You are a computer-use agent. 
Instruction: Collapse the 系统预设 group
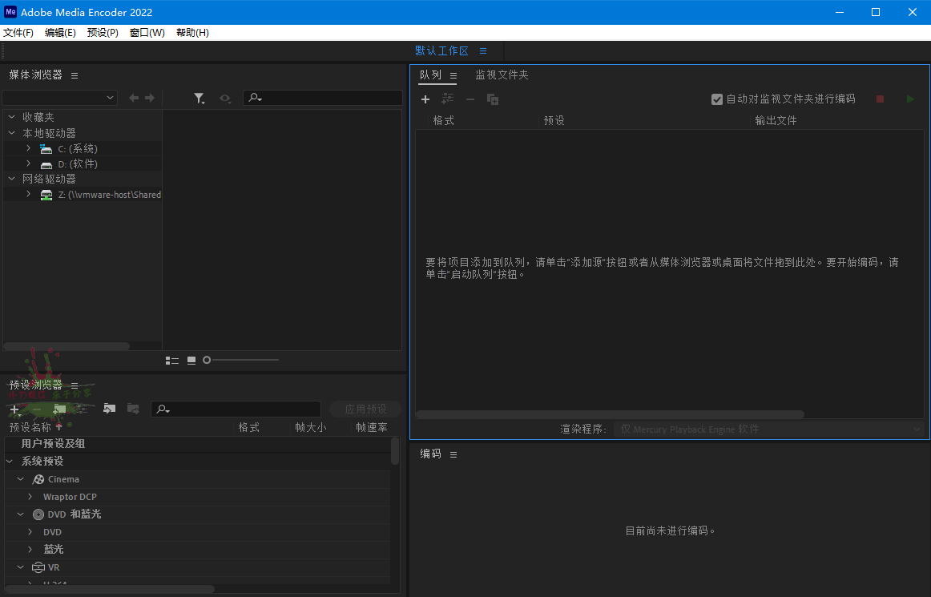[10, 462]
